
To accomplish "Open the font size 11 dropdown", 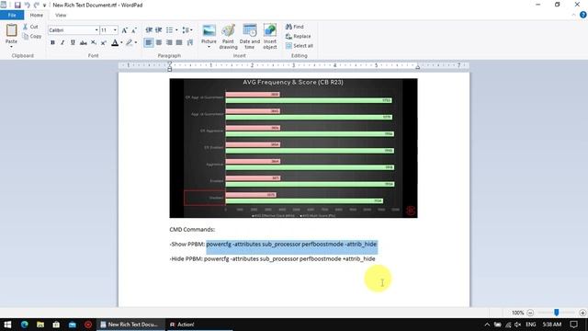I will pos(115,30).
